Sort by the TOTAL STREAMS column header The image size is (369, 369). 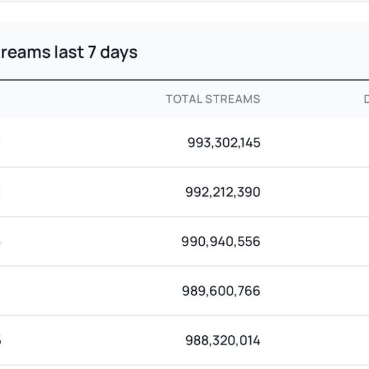click(212, 99)
